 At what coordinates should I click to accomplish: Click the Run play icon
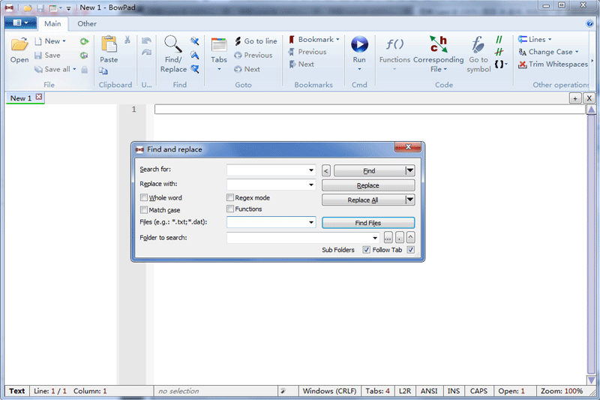click(359, 44)
